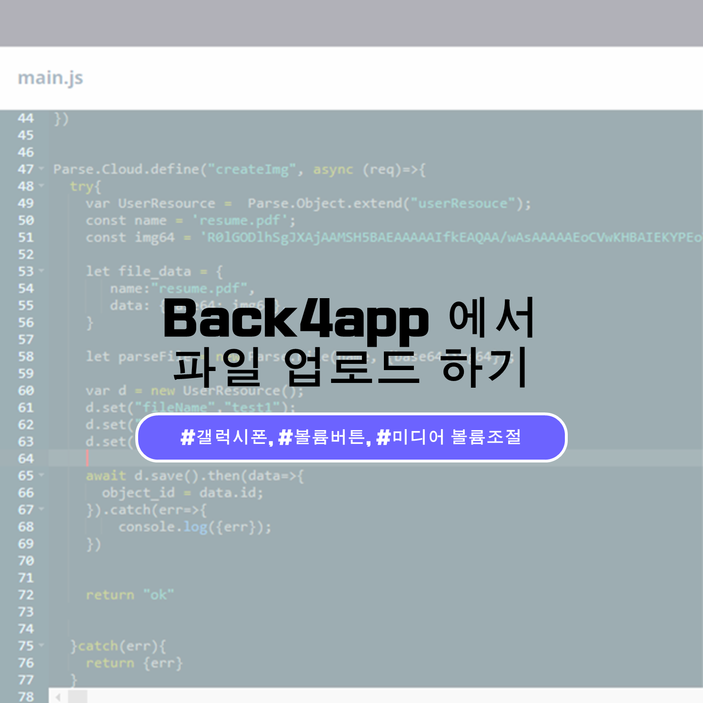Click the 'const img64 =' base64 line
This screenshot has width=703, height=703.
click(x=394, y=237)
